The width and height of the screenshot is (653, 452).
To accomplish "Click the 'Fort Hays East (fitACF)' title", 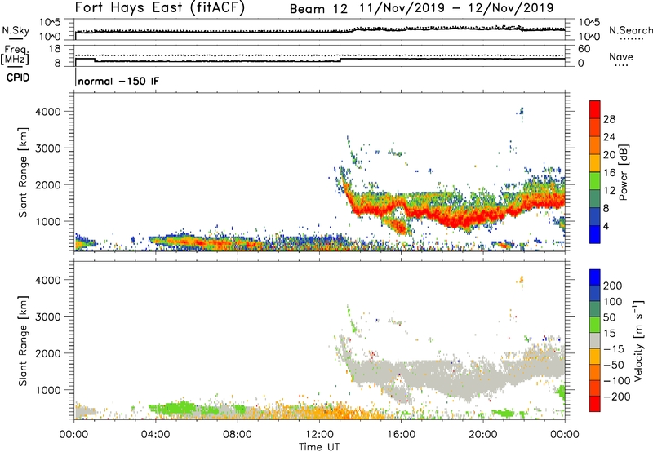I will [x=160, y=8].
